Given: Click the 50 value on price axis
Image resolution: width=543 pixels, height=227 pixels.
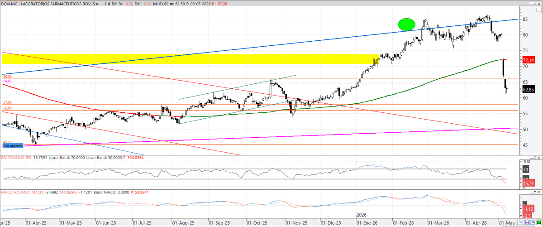Looking at the screenshot, I should click(525, 129).
